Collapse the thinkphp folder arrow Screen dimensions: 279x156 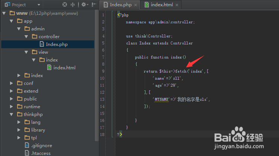[x=12, y=114]
